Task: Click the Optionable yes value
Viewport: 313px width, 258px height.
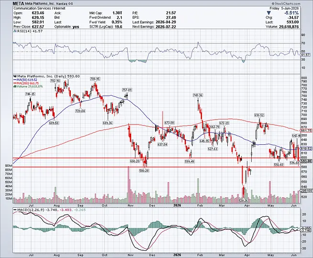Action: 76,27
